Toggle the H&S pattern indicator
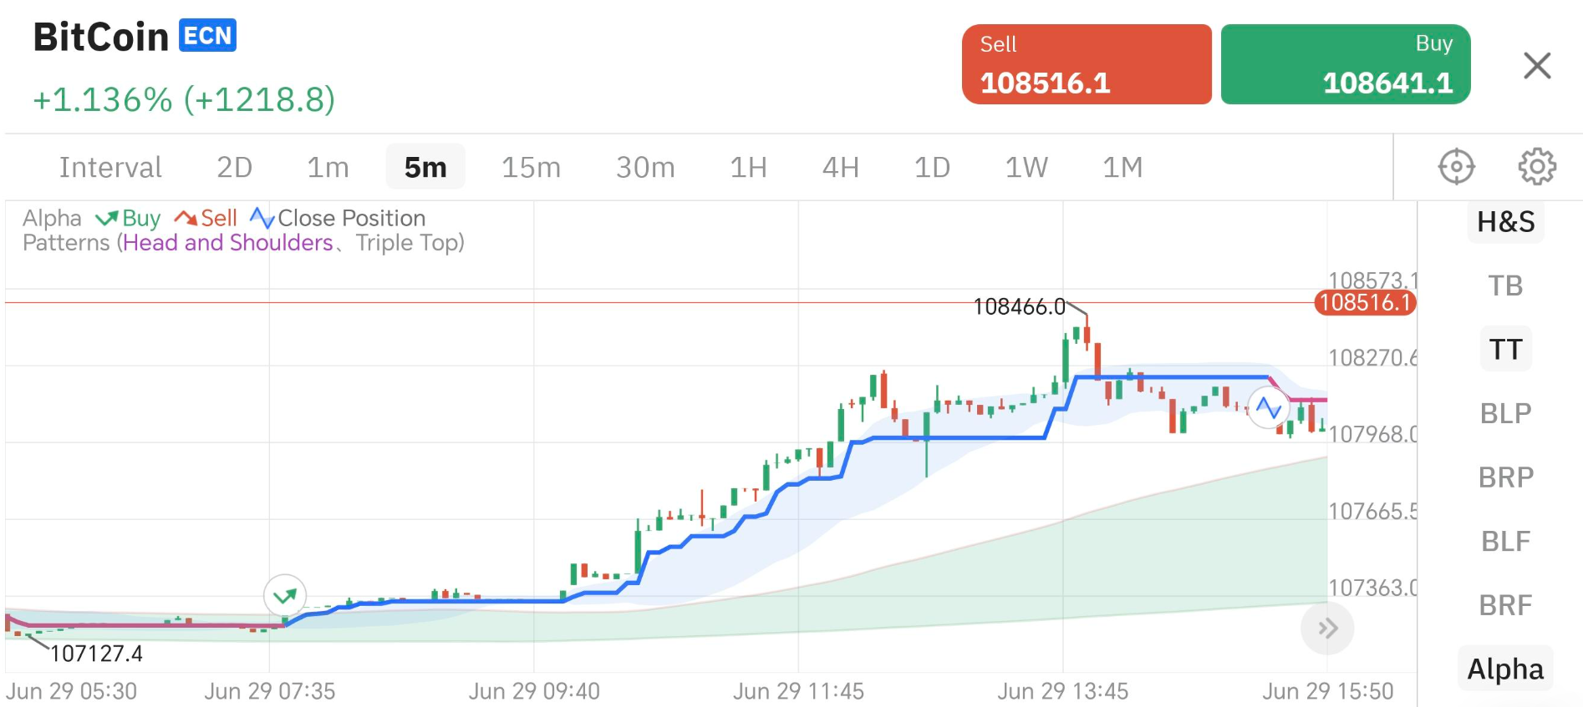The height and width of the screenshot is (707, 1583). click(1505, 222)
